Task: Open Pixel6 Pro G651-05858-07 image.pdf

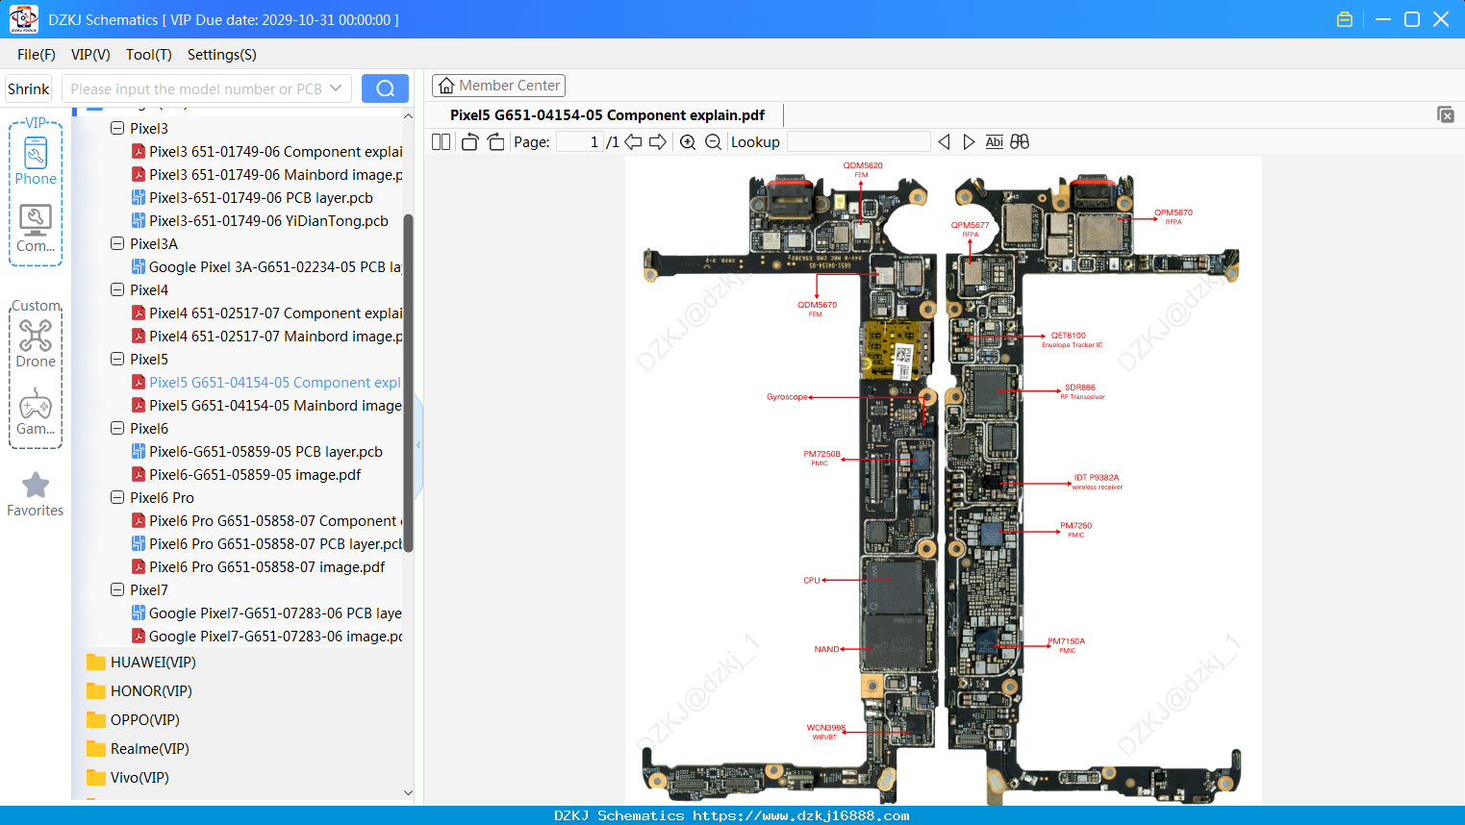Action: [258, 567]
